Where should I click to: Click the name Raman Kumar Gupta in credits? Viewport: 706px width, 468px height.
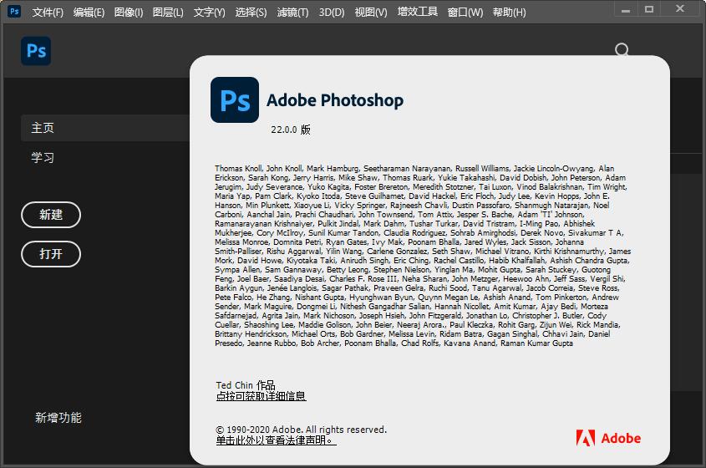(x=536, y=343)
